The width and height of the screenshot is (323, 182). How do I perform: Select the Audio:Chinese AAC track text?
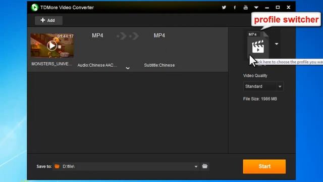[97, 65]
